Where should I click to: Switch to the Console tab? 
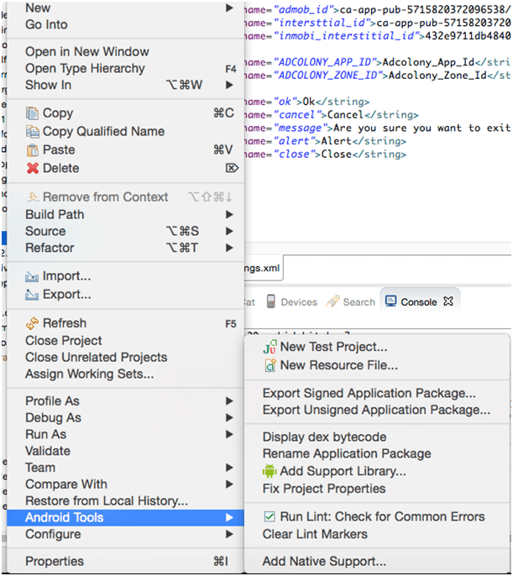coord(411,302)
